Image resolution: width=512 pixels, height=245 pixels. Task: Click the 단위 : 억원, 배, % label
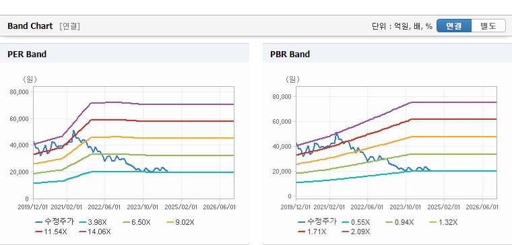[x=402, y=26]
